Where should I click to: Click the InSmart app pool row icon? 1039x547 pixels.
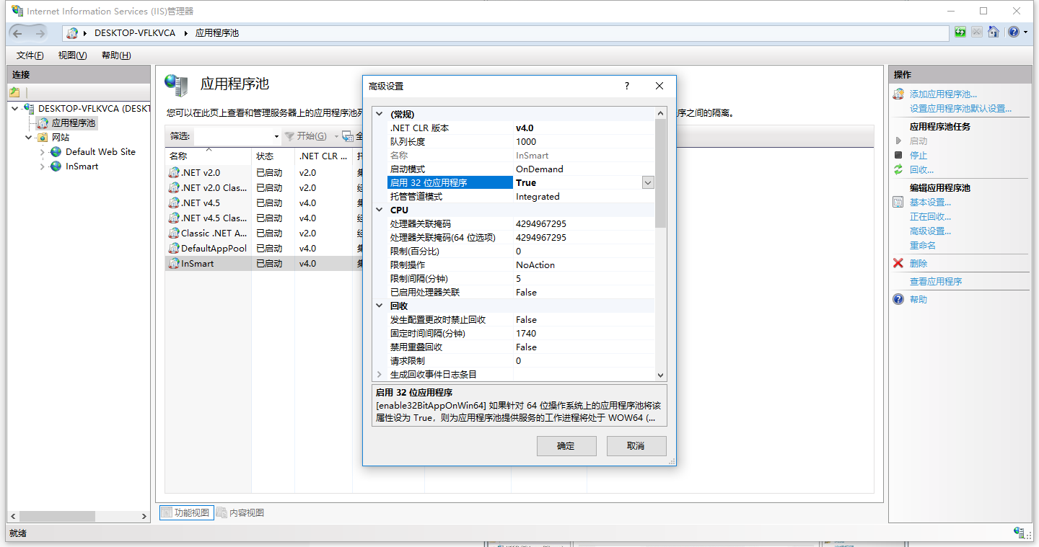point(174,264)
